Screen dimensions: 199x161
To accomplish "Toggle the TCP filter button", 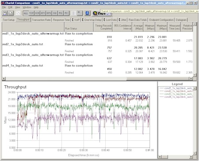I will click(x=31, y=13).
